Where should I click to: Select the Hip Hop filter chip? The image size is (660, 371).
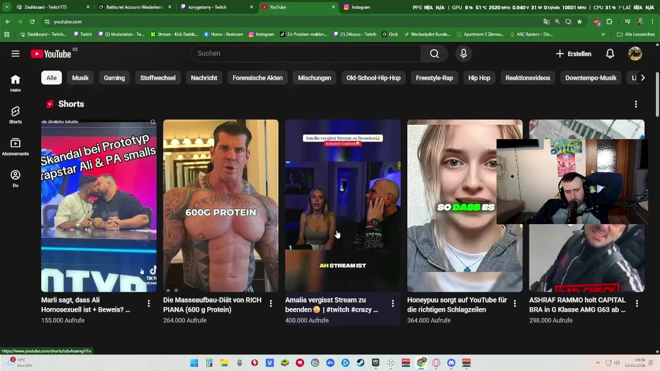(x=480, y=78)
